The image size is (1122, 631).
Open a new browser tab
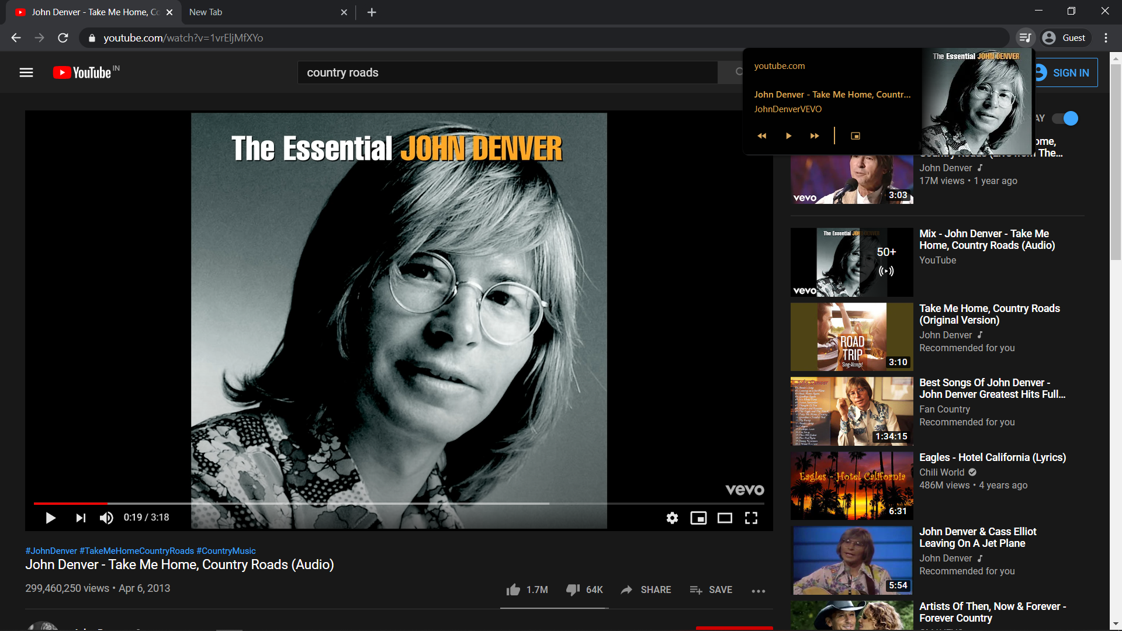(372, 12)
